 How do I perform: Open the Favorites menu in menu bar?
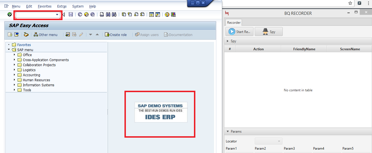[x=45, y=6]
